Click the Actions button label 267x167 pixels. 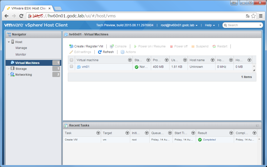131,52
